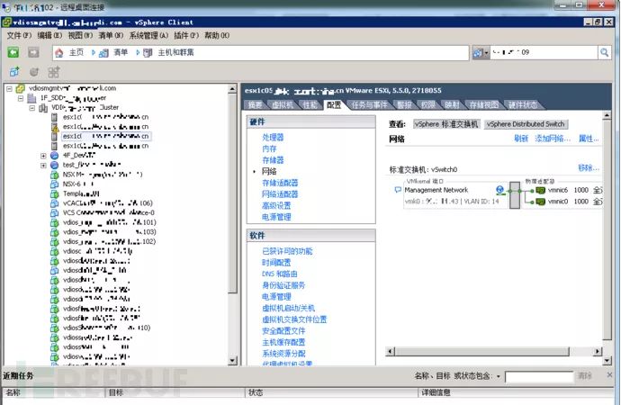Select the test_ resource pool icon
Image resolution: width=621 pixels, height=405 pixels.
click(54, 165)
